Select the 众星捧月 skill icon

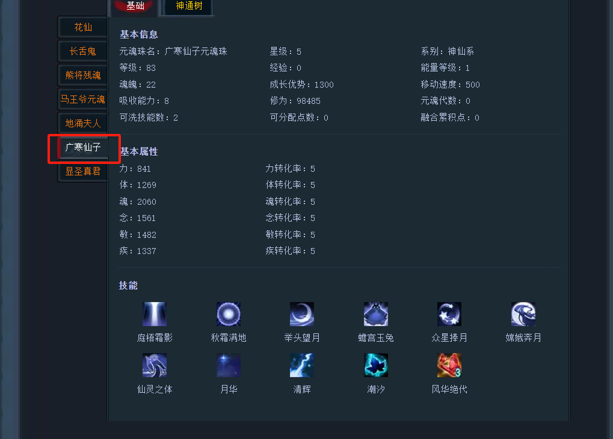[449, 313]
